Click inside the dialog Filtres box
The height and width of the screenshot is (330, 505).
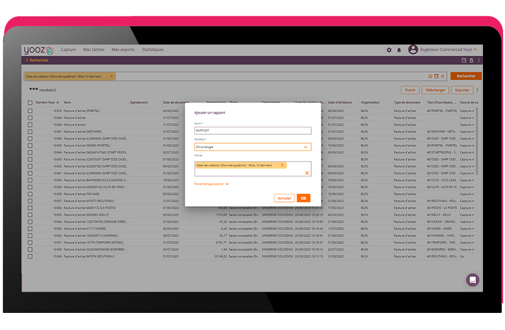pyautogui.click(x=253, y=169)
